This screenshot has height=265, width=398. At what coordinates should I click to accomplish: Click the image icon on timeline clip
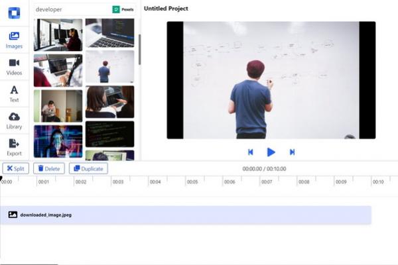(13, 215)
